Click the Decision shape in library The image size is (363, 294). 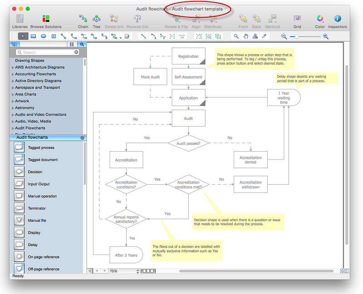click(x=19, y=172)
